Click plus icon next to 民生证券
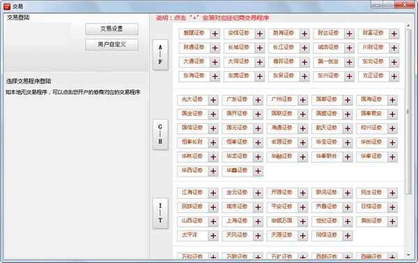Image resolution: width=418 pixels, height=263 pixels. click(392, 193)
